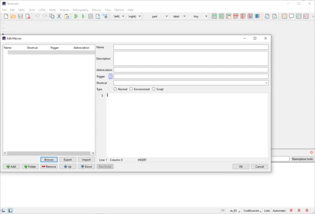Click the macro list horizontal scrollbar
The image size is (315, 214).
49,153
